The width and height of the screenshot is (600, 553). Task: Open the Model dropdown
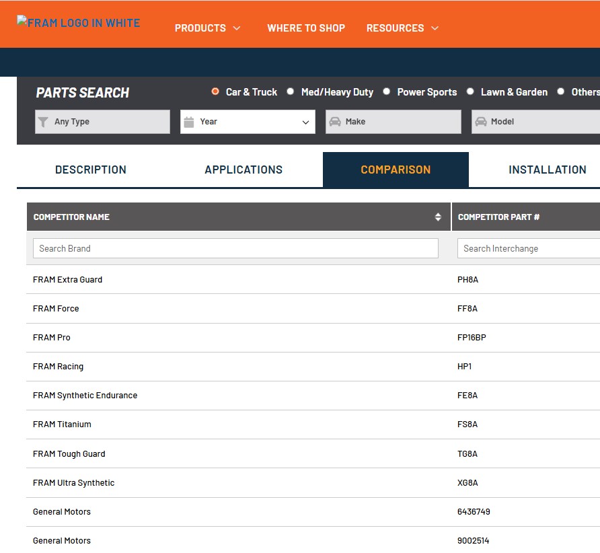[535, 122]
